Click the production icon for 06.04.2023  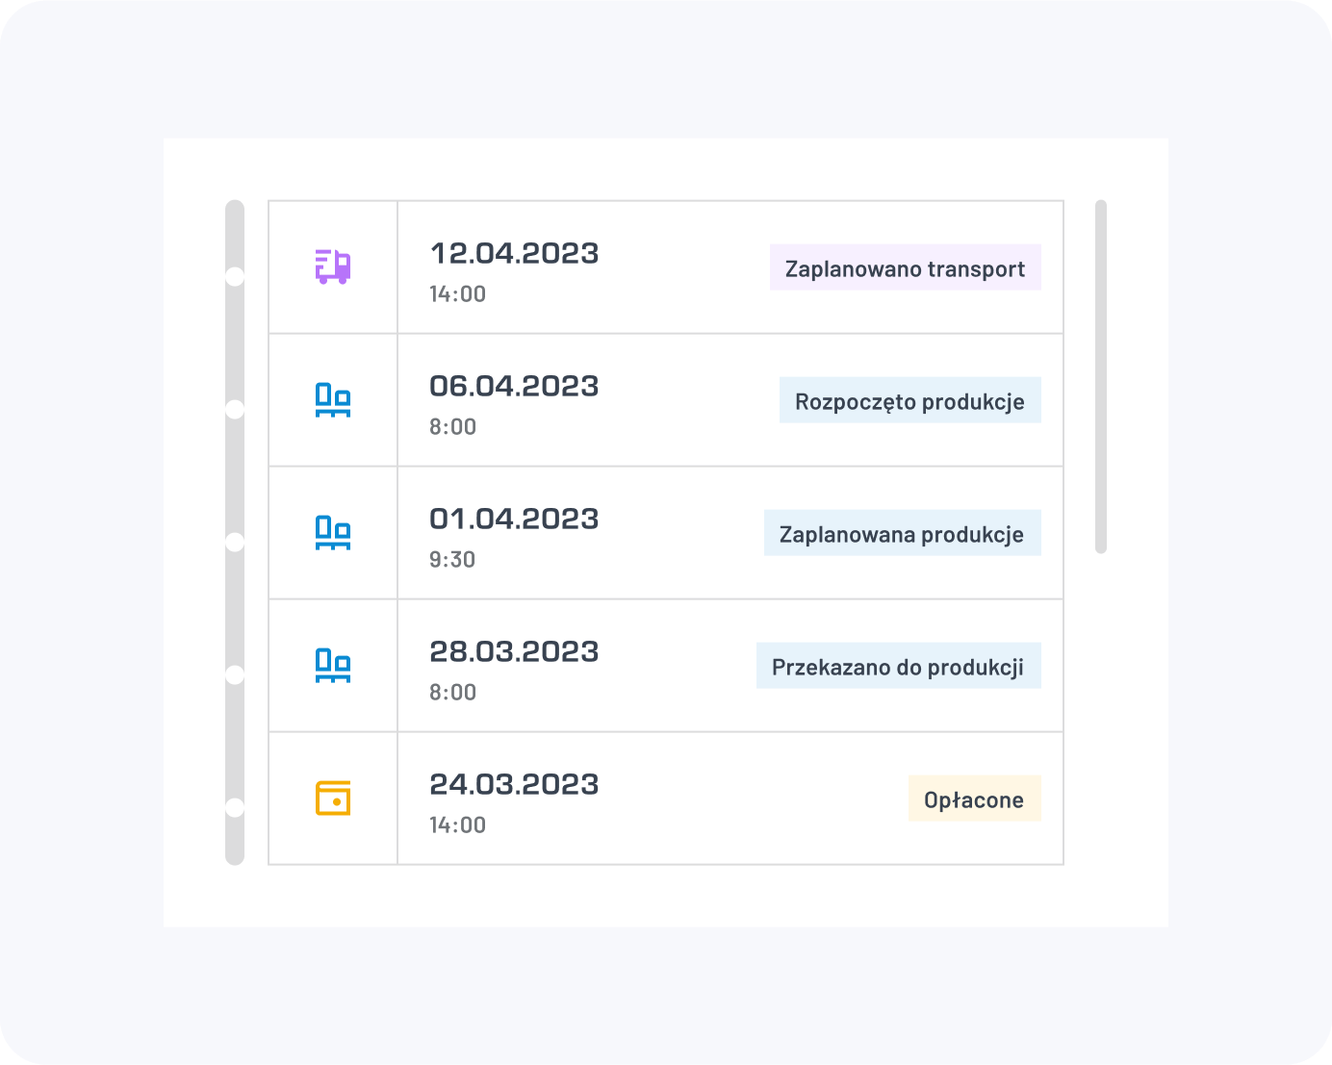click(x=333, y=399)
